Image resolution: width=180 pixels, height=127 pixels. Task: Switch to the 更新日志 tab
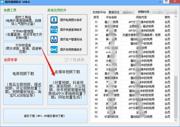114,12
